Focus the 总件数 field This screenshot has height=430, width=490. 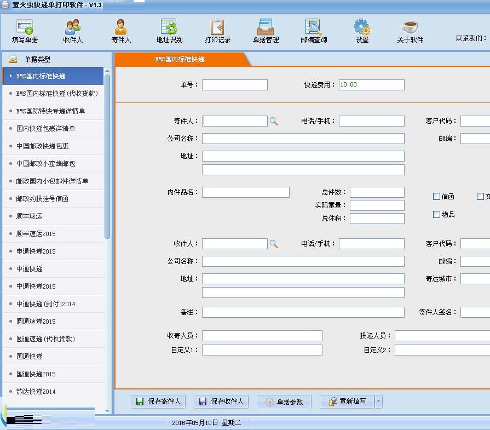377,192
